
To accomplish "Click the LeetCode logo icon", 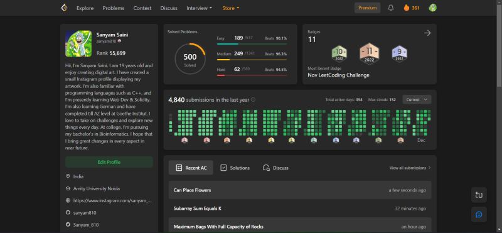I will [x=65, y=8].
